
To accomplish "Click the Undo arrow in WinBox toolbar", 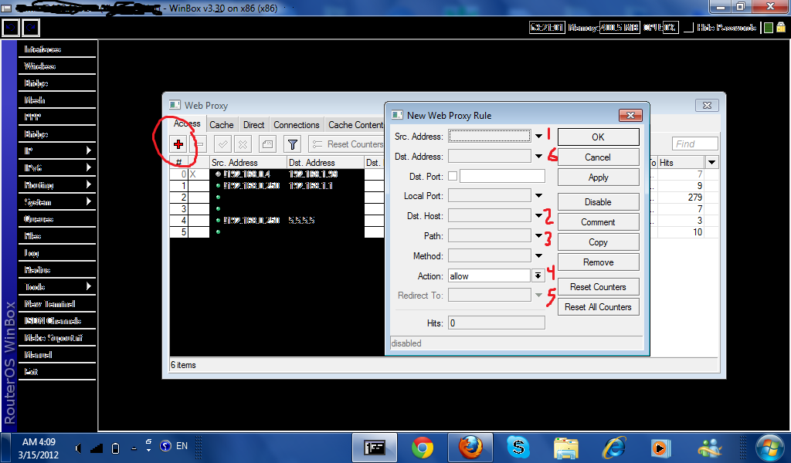I will pos(12,28).
